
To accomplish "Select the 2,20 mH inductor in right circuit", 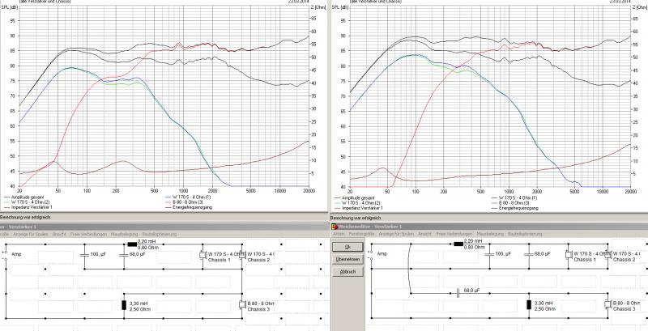I will [458, 244].
